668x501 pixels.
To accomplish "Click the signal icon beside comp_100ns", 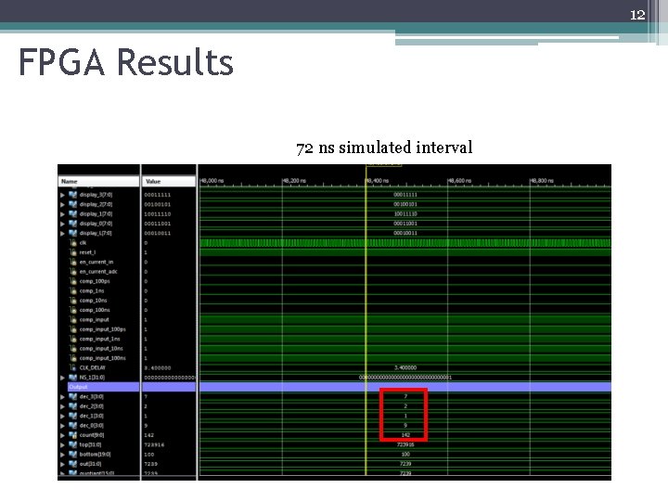I will (73, 310).
